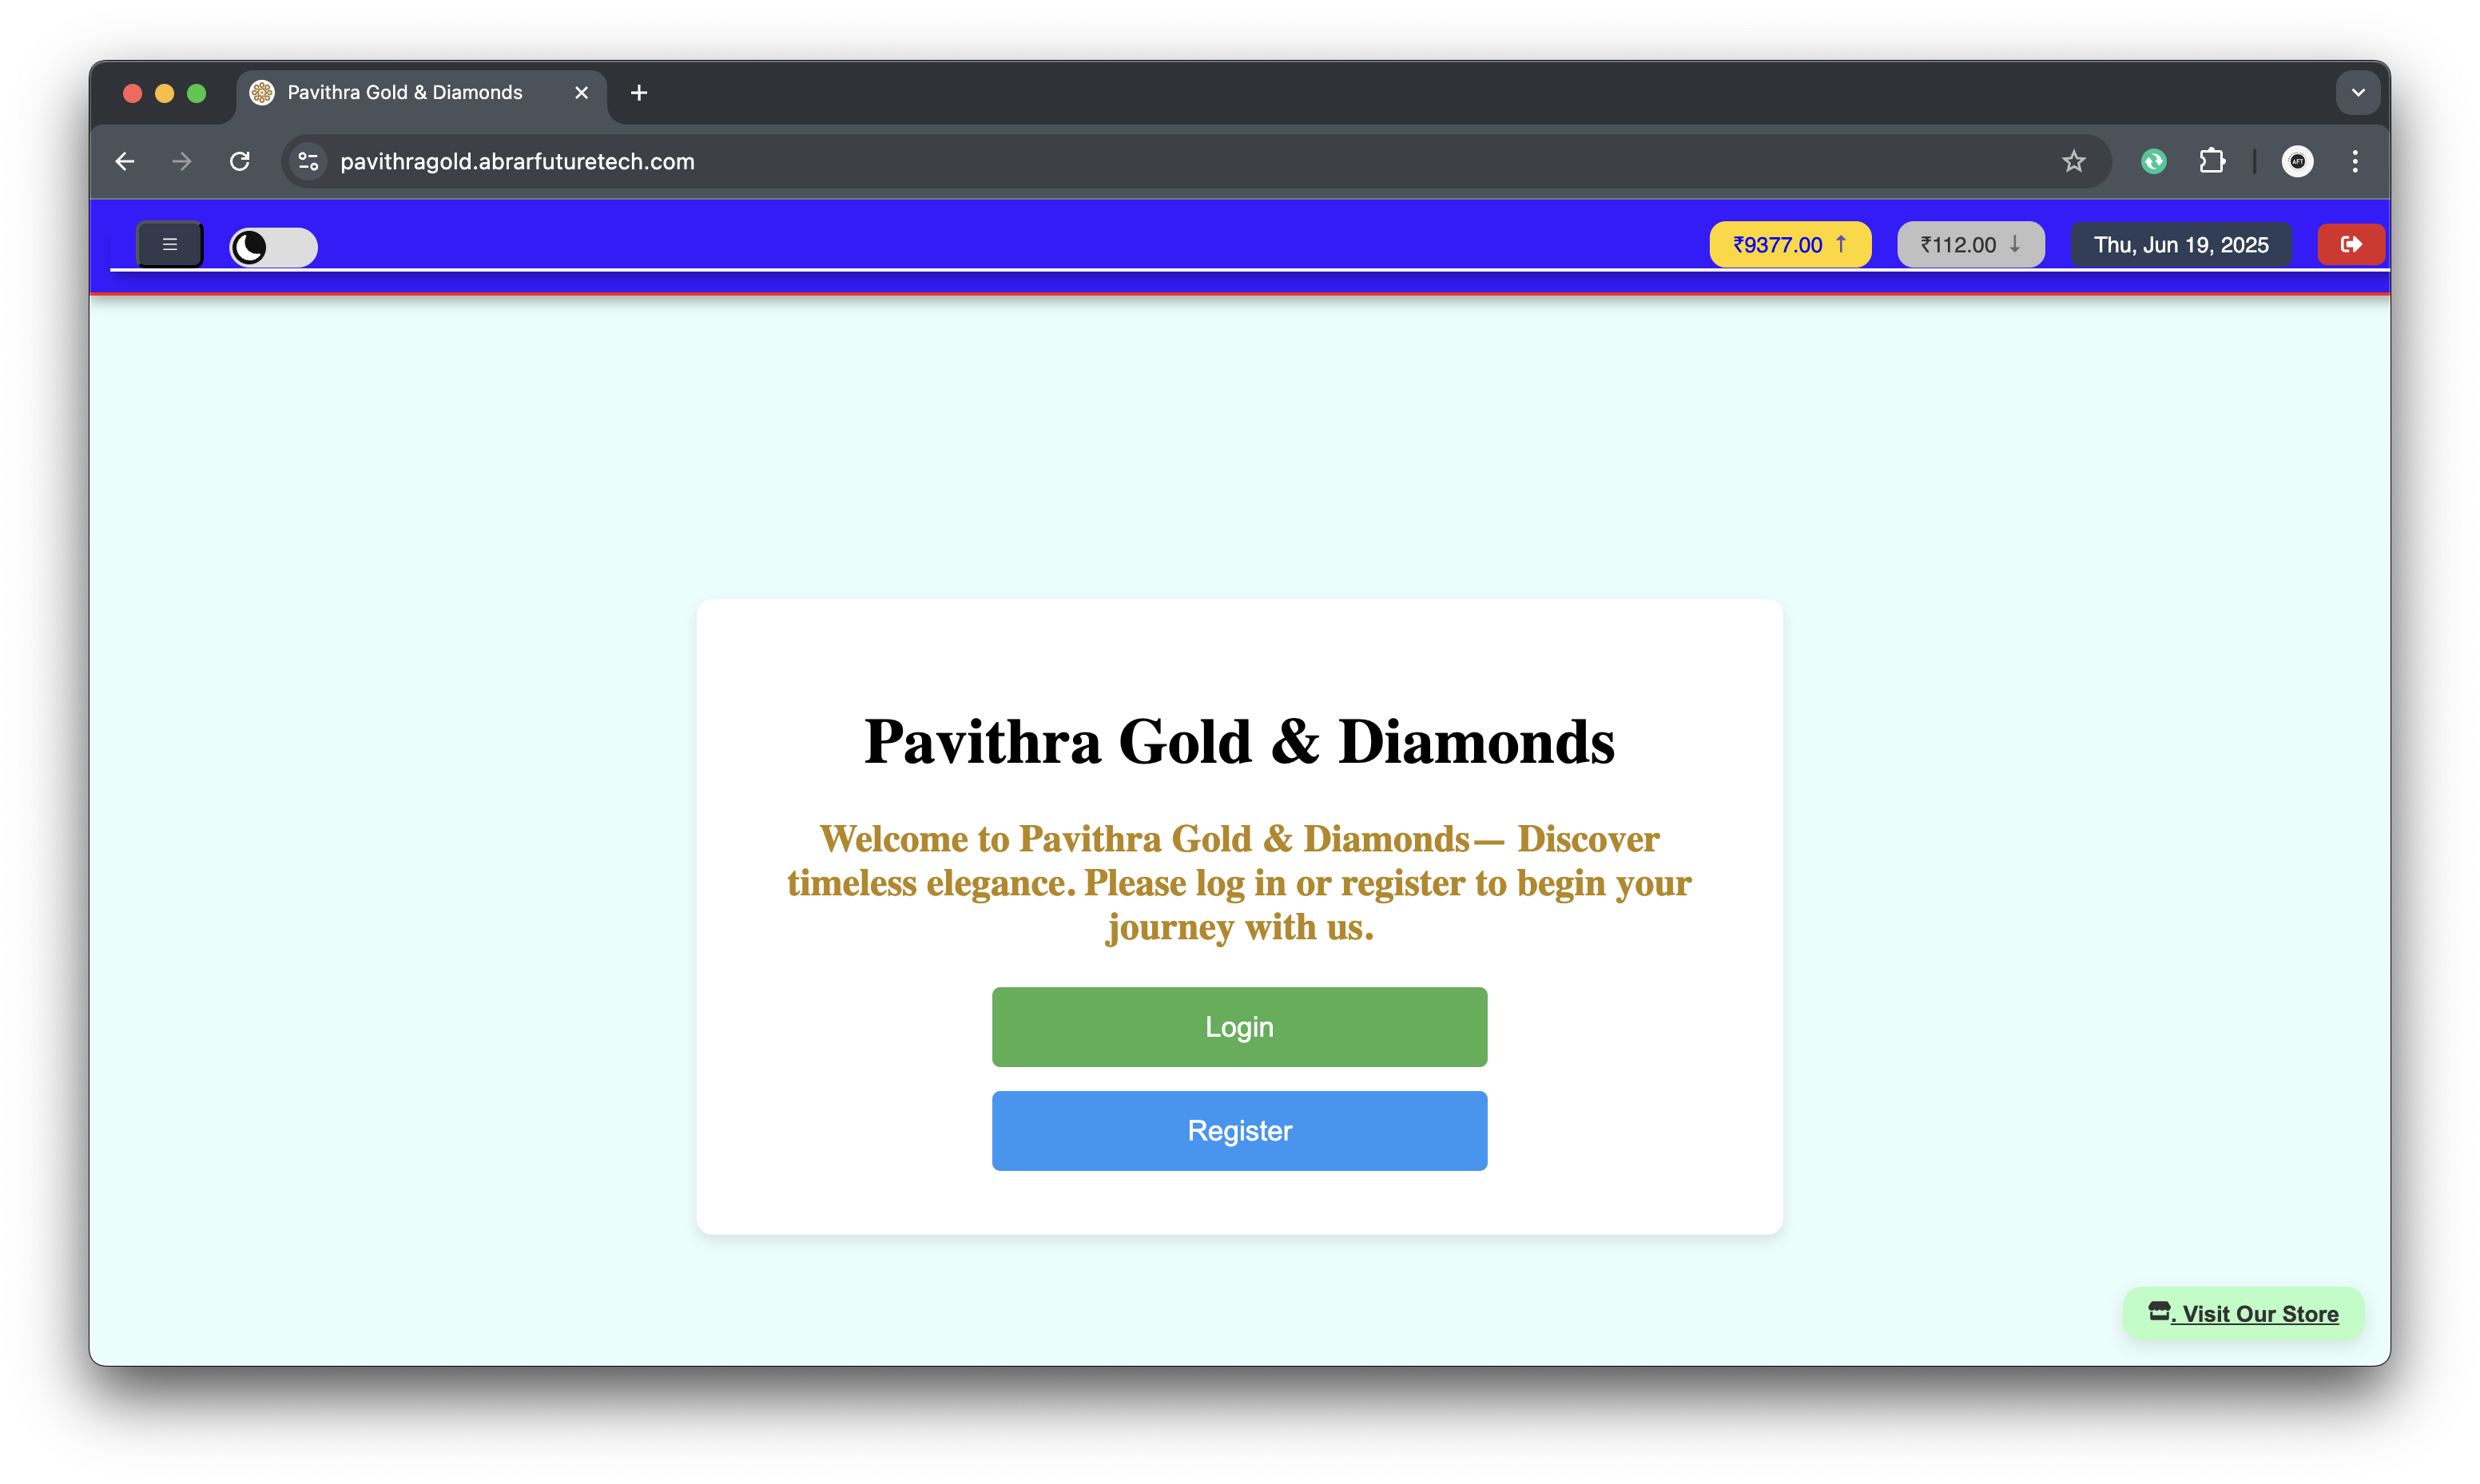Expand the tab search chevron dropdown

pos(2357,93)
